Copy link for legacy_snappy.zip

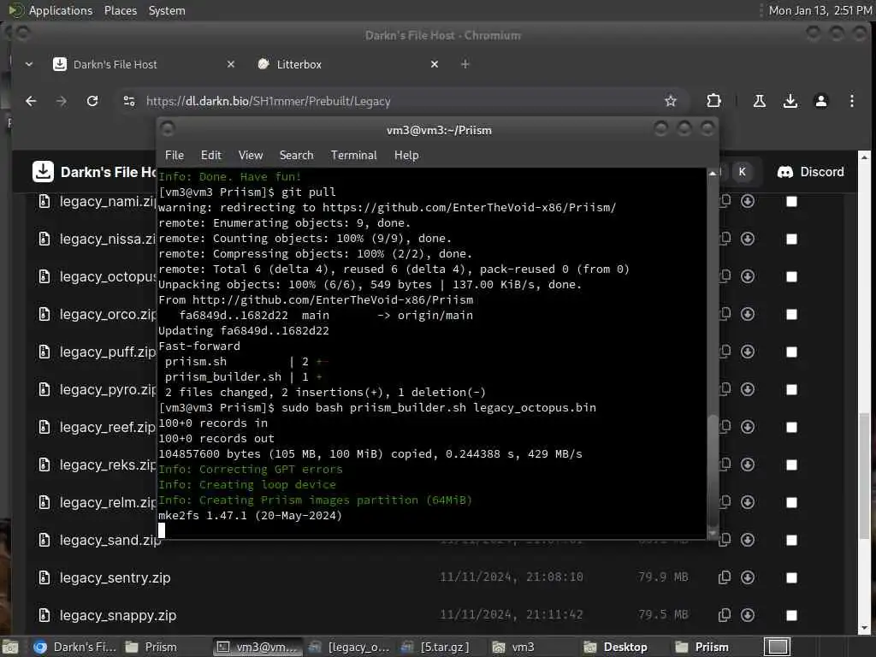tap(724, 615)
